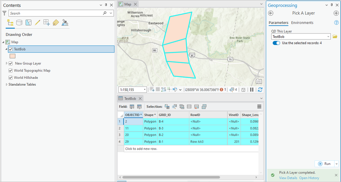Open the browse folder icon for layer
This screenshot has width=341, height=182.
335,36
